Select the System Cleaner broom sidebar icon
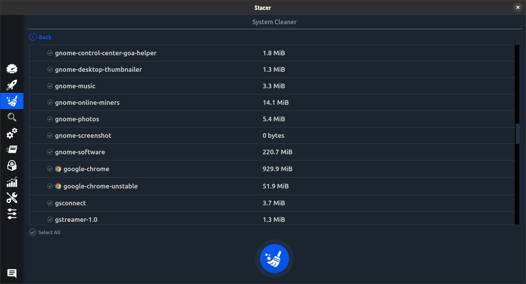Screen dimensions: 526x284 (12, 101)
